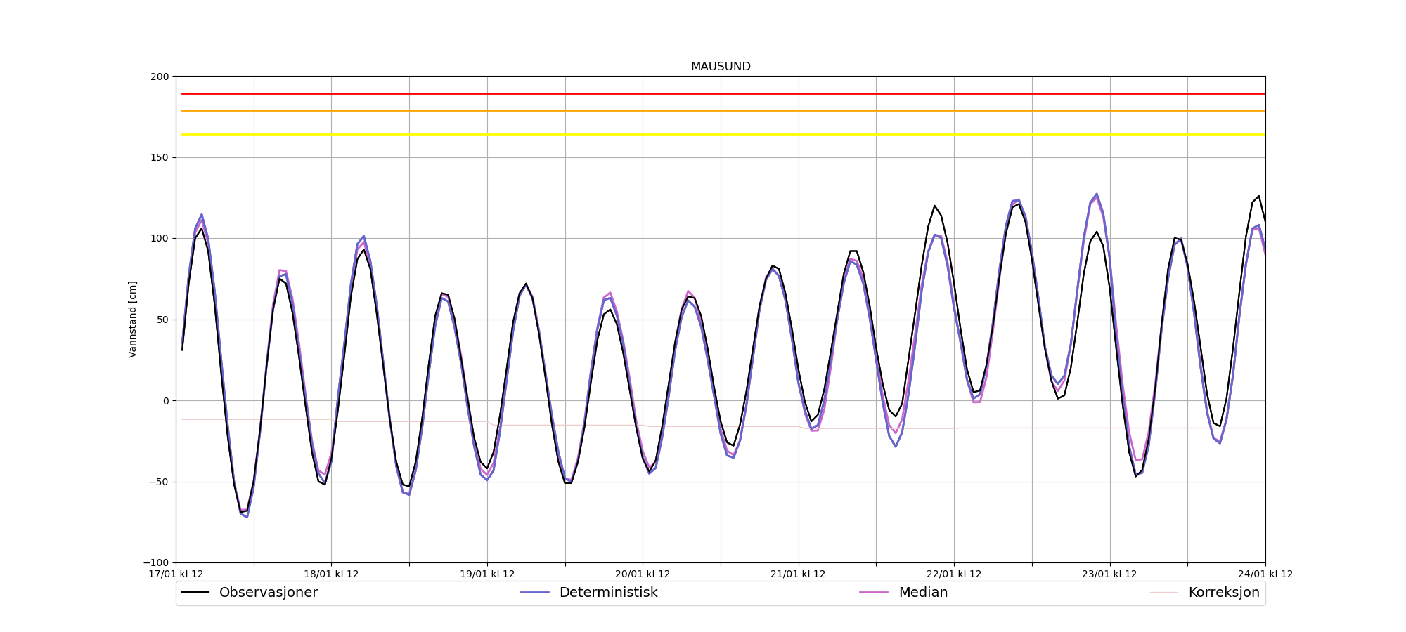1406x632 pixels.
Task: Click the 21/01 kl 12 axis tick label
Action: [x=799, y=574]
